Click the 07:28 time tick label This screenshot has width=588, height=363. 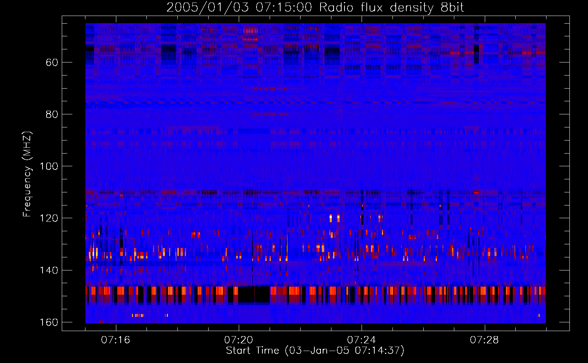click(x=484, y=340)
